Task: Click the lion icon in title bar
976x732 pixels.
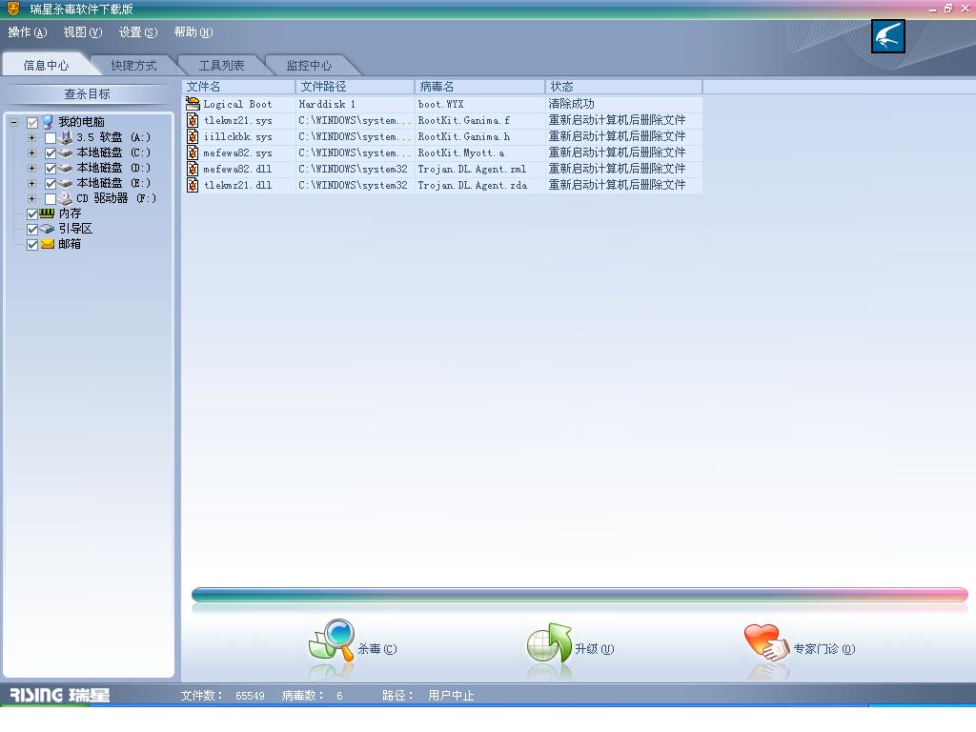Action: (x=13, y=9)
